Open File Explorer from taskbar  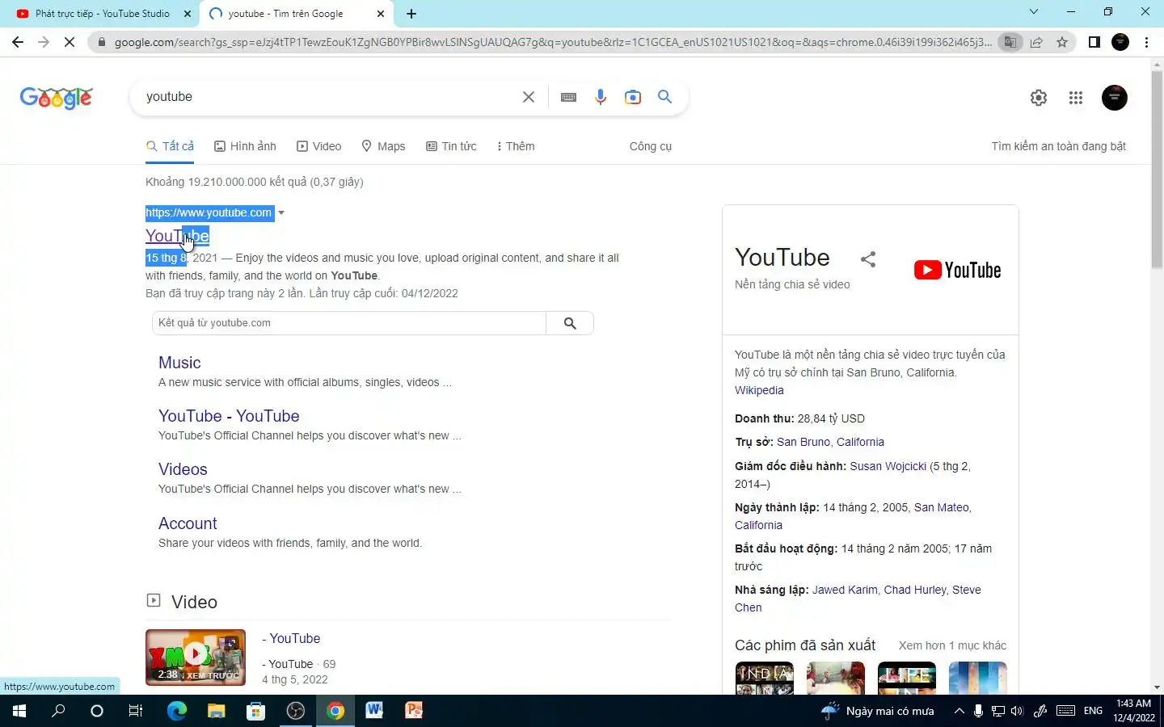point(216,711)
